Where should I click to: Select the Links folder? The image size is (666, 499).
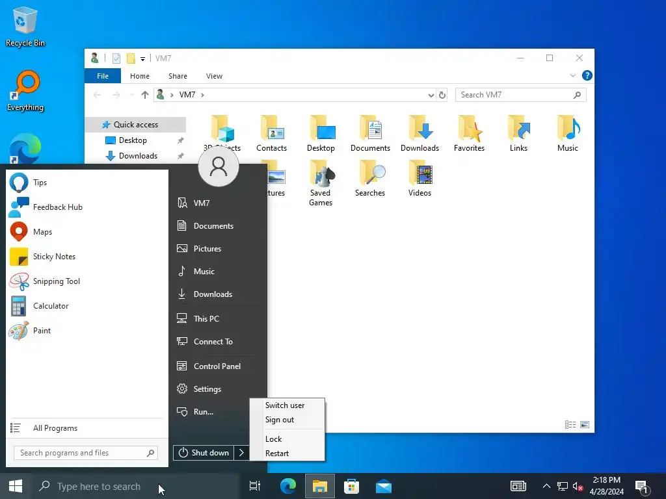tap(518, 134)
